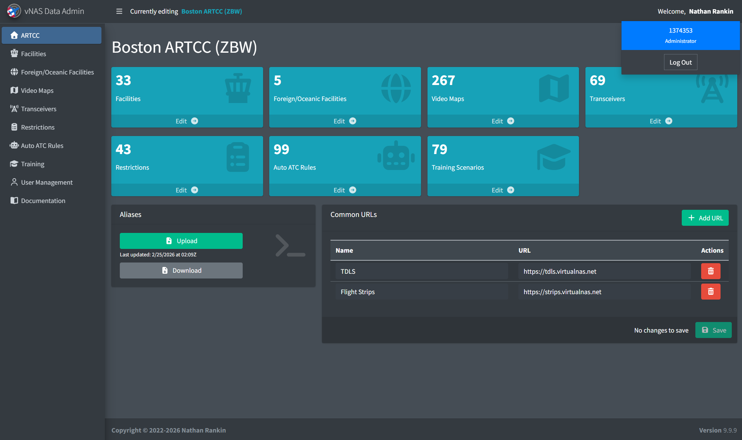Click Edit on the Facilities card

tap(187, 121)
